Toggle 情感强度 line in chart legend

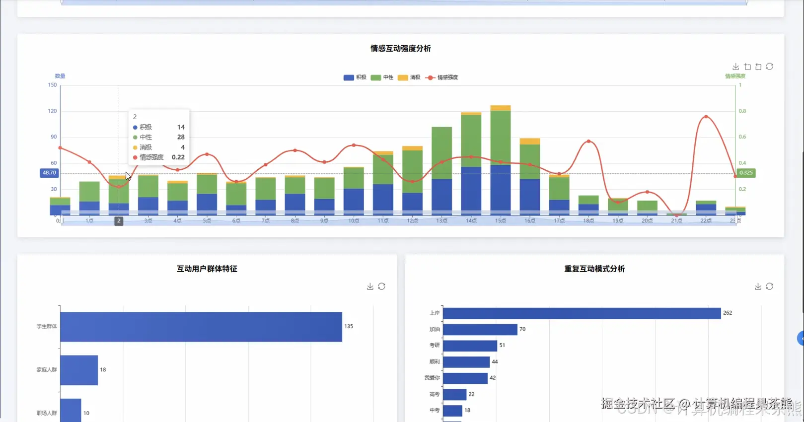[x=442, y=77]
